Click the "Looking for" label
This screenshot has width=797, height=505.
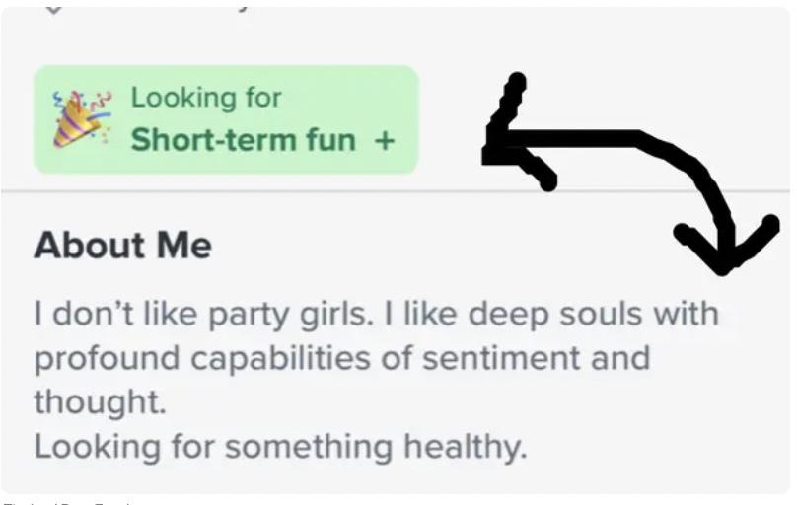tap(205, 98)
